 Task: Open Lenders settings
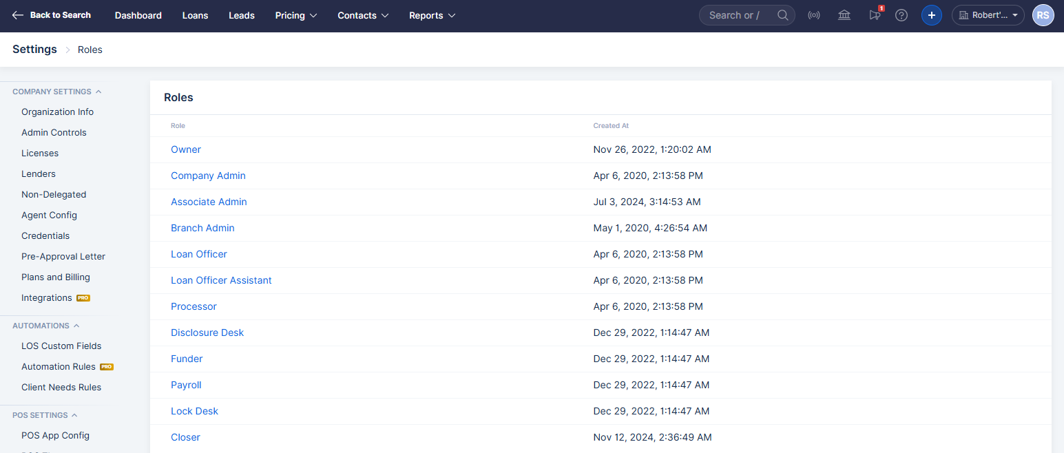click(x=39, y=173)
